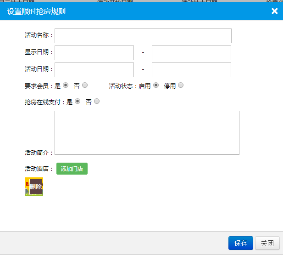
Task: Save the rule with 保存 button
Action: click(x=241, y=243)
